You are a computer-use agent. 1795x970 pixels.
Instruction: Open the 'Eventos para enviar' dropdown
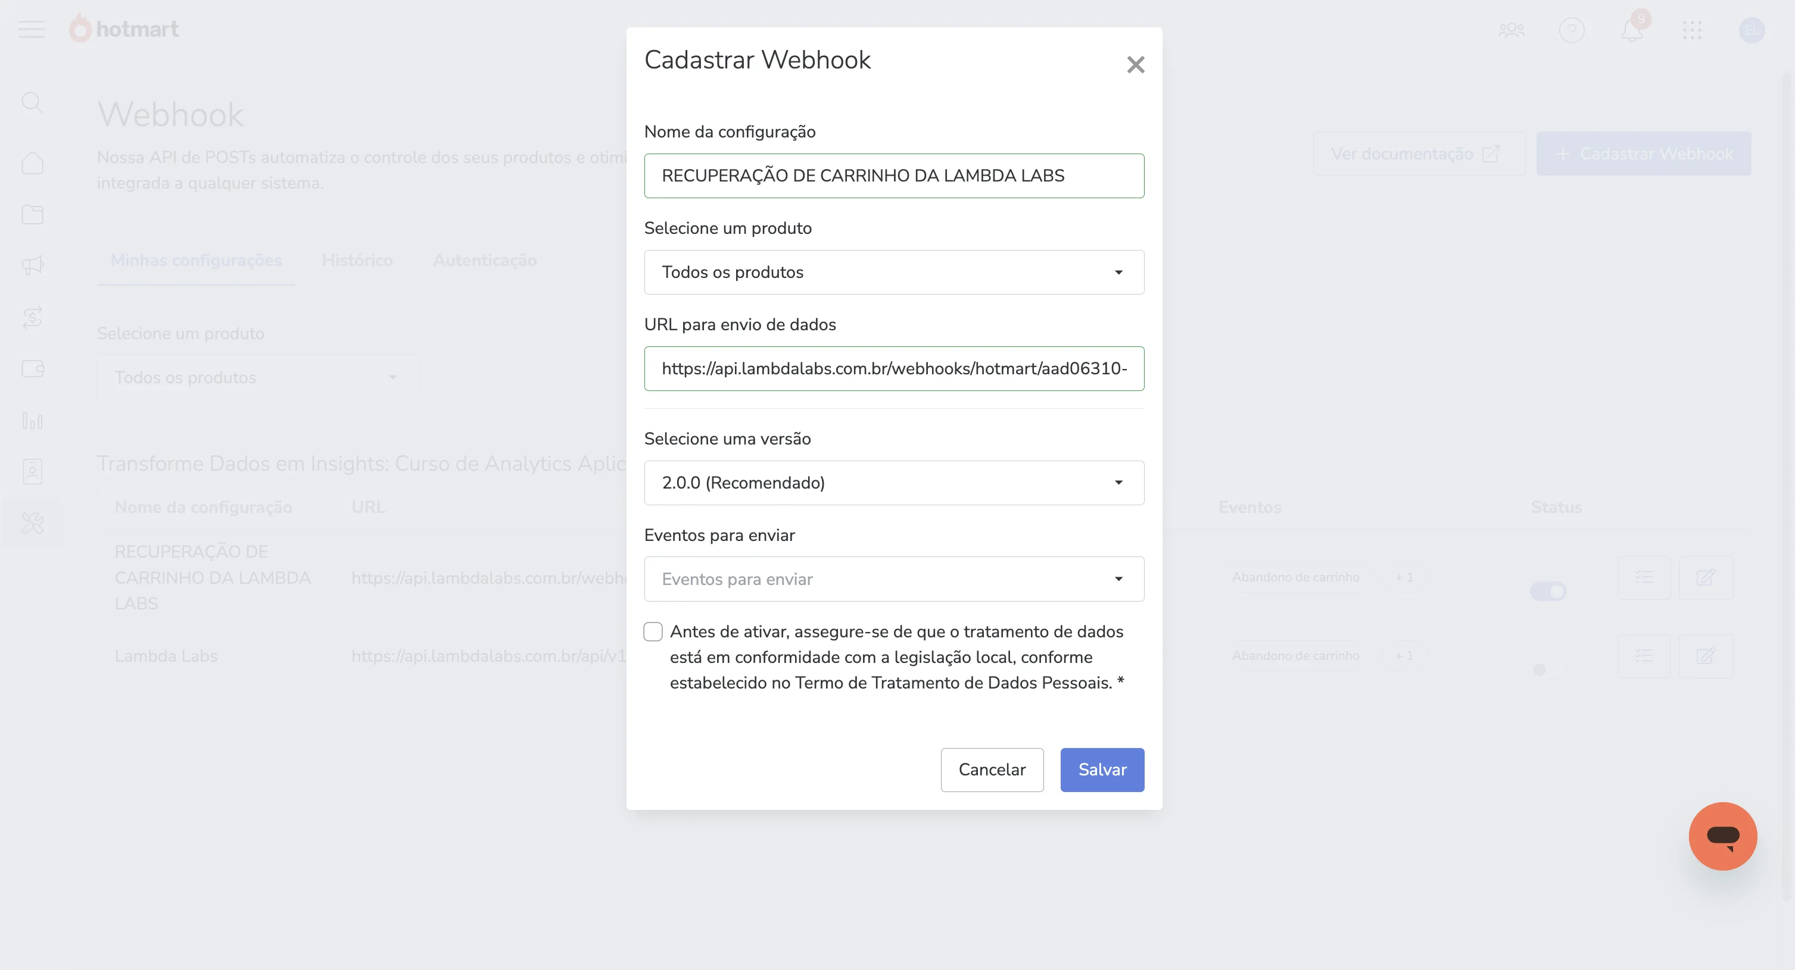[x=894, y=578]
